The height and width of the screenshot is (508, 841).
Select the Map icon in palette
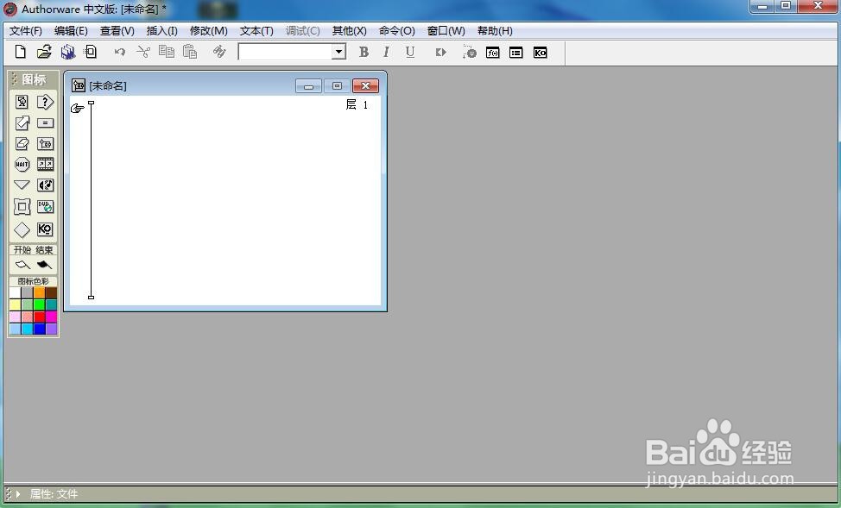pos(45,144)
